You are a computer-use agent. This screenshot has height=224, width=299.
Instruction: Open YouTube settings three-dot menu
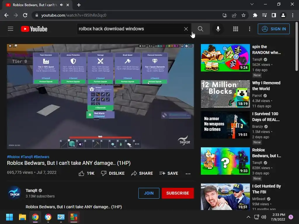[x=250, y=29]
